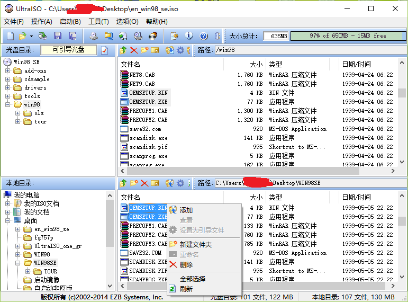Image resolution: width=408 pixels, height=302 pixels.
Task: Expand the 我的ISO文档 node
Action: tap(7, 203)
